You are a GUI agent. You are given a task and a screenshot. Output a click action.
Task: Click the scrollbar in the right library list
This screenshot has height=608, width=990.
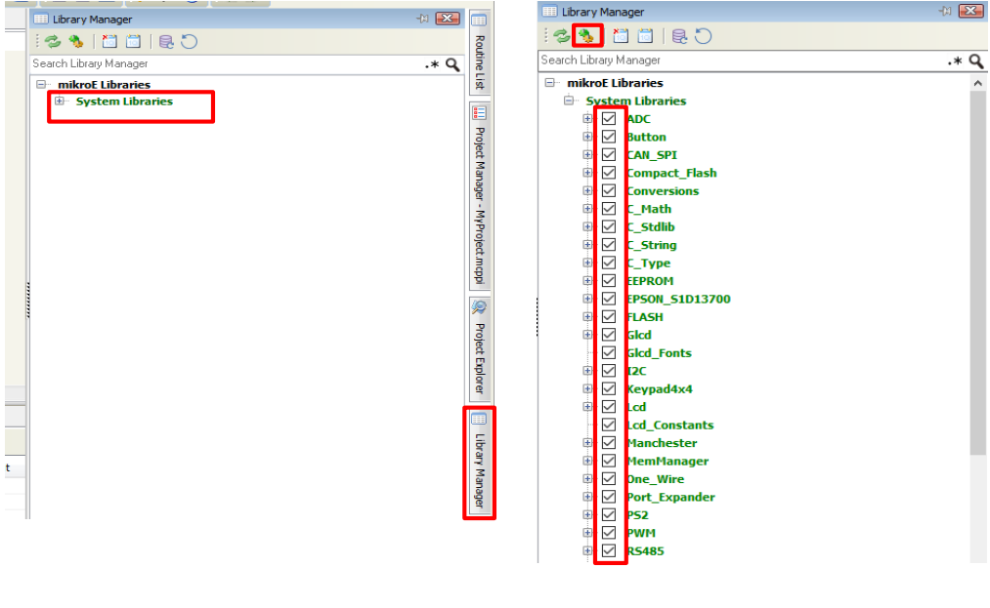tap(978, 293)
